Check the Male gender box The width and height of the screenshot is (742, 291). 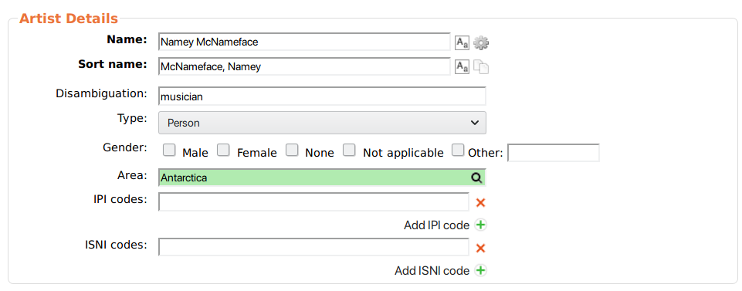(x=169, y=151)
